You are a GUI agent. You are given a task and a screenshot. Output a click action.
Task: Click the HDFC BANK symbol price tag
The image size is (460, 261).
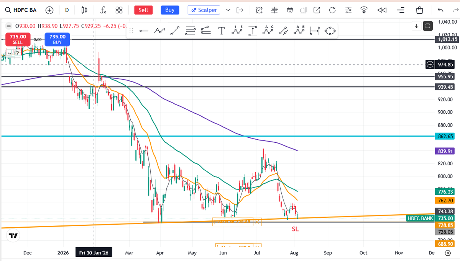[421, 218]
